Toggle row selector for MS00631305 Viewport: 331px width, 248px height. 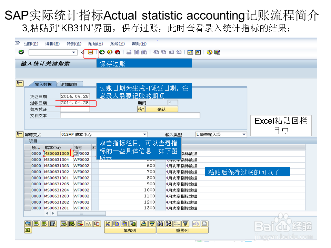(x=28, y=153)
